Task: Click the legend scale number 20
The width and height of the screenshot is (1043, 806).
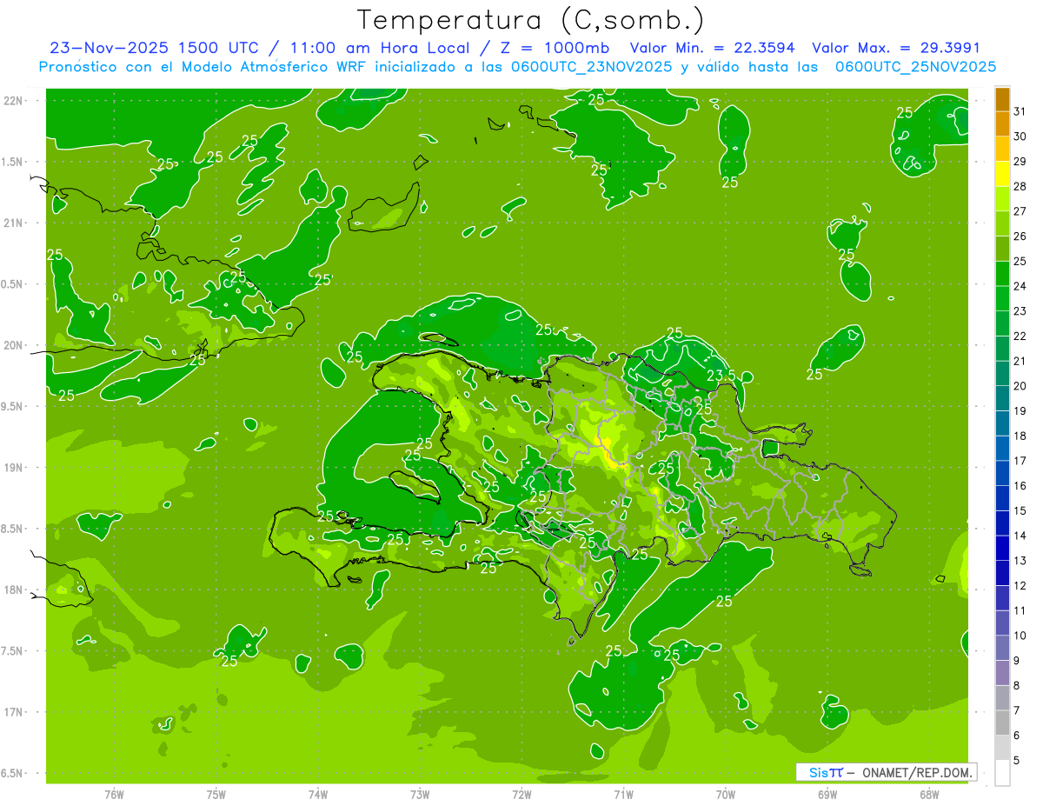Action: click(1020, 386)
